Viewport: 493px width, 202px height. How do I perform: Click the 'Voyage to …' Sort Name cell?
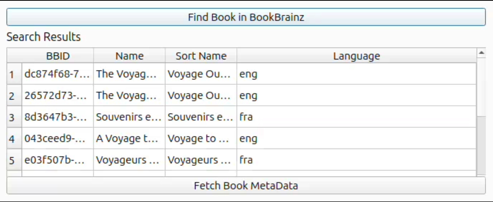click(201, 139)
